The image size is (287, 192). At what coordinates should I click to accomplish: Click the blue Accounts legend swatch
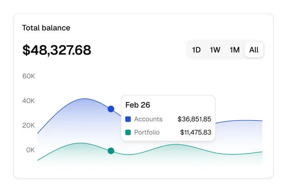tap(128, 119)
